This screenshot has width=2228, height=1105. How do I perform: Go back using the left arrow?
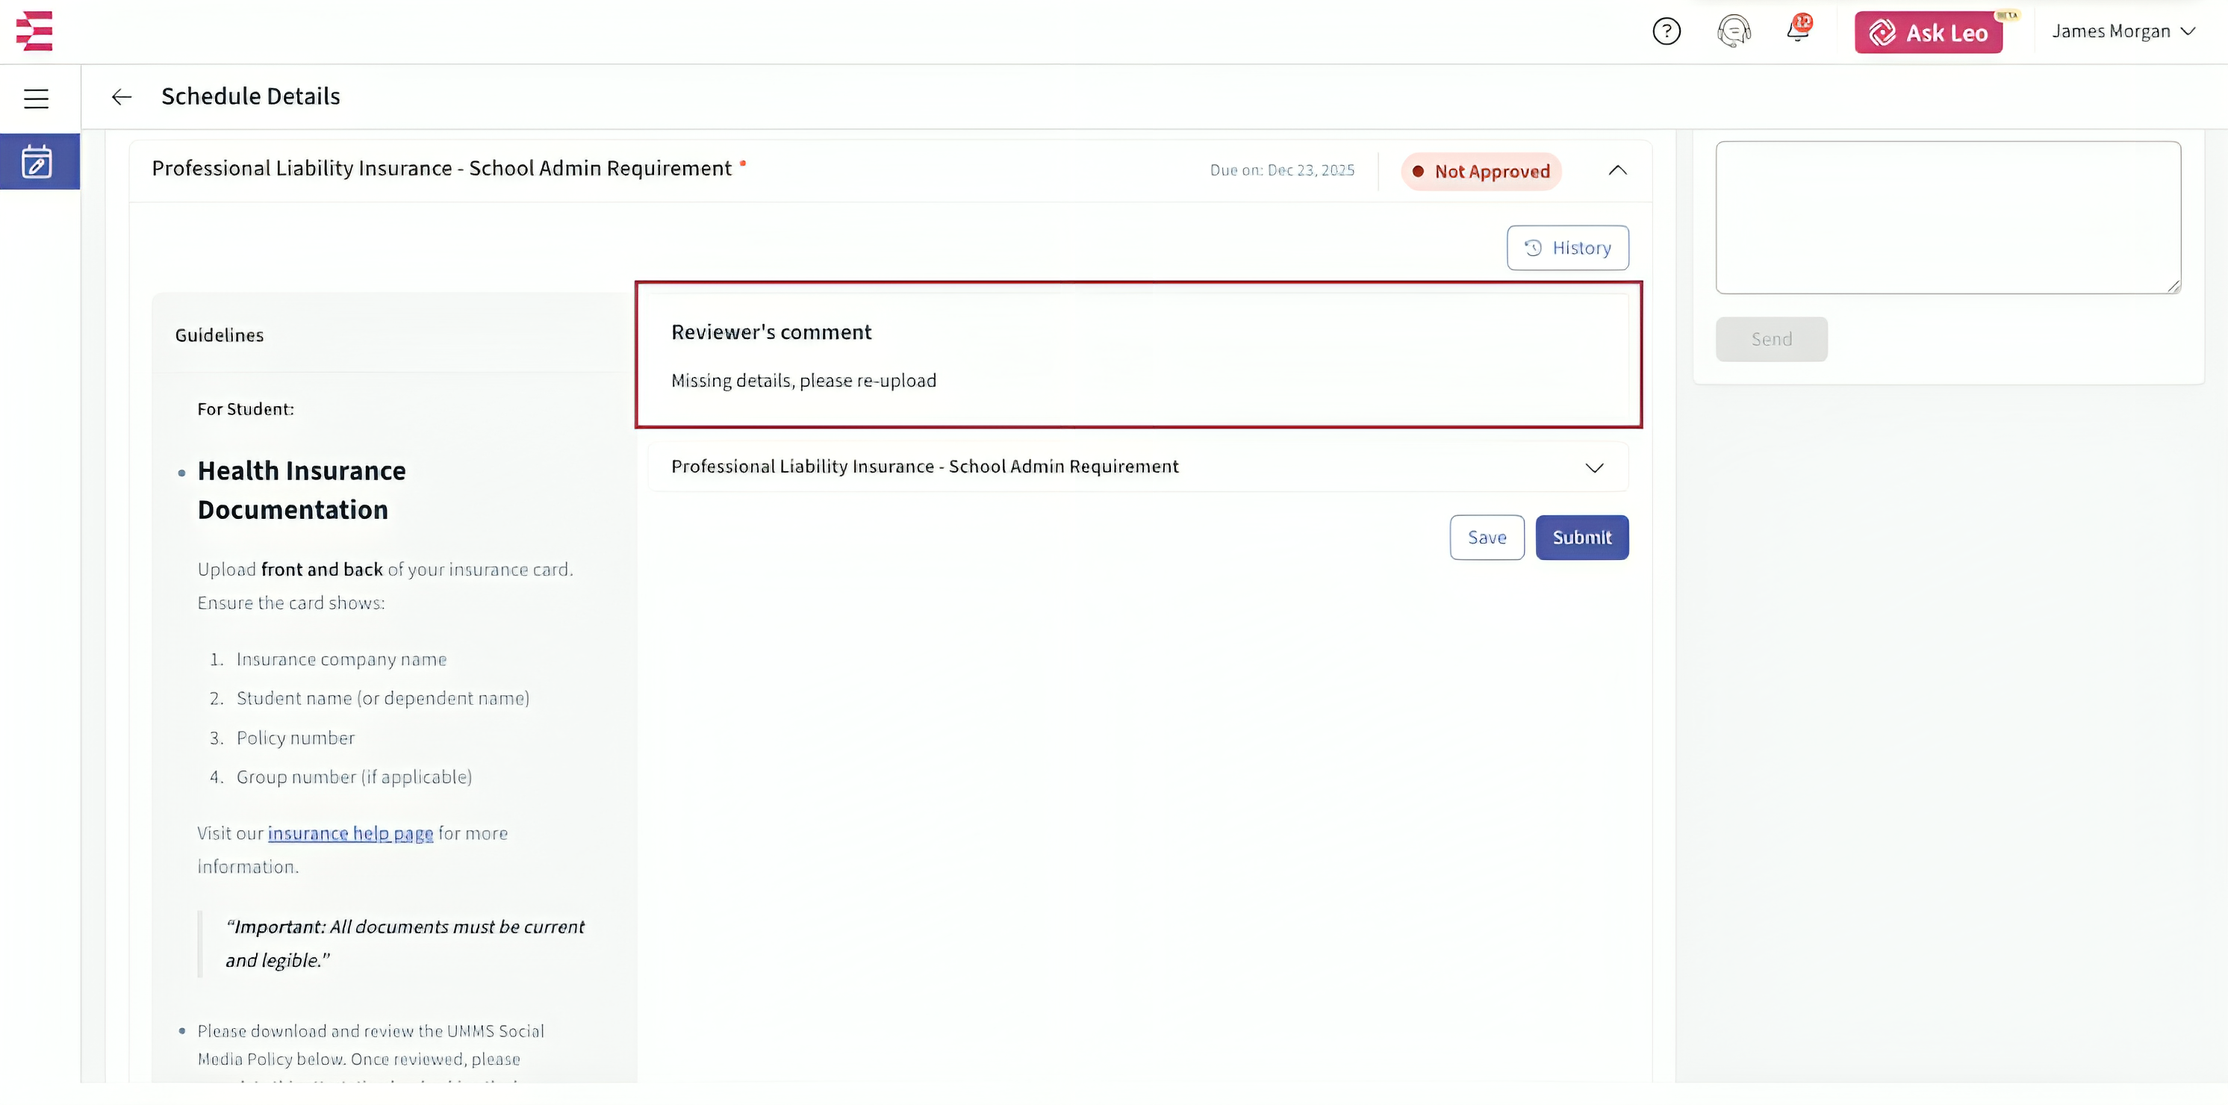(x=121, y=97)
